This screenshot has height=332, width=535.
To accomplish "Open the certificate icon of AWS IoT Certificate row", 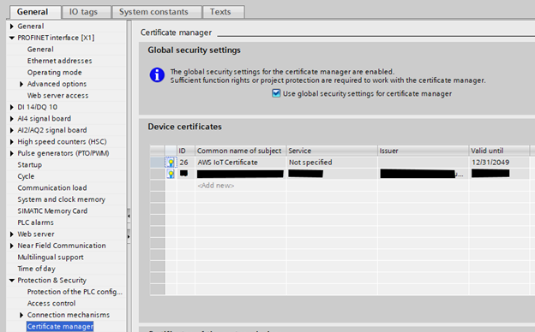I will (x=171, y=163).
